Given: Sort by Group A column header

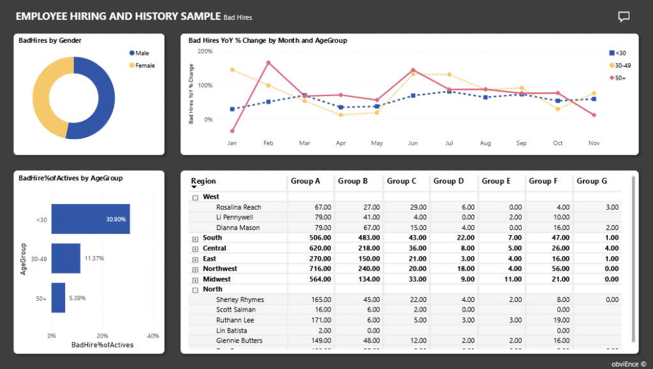Looking at the screenshot, I should [x=305, y=181].
